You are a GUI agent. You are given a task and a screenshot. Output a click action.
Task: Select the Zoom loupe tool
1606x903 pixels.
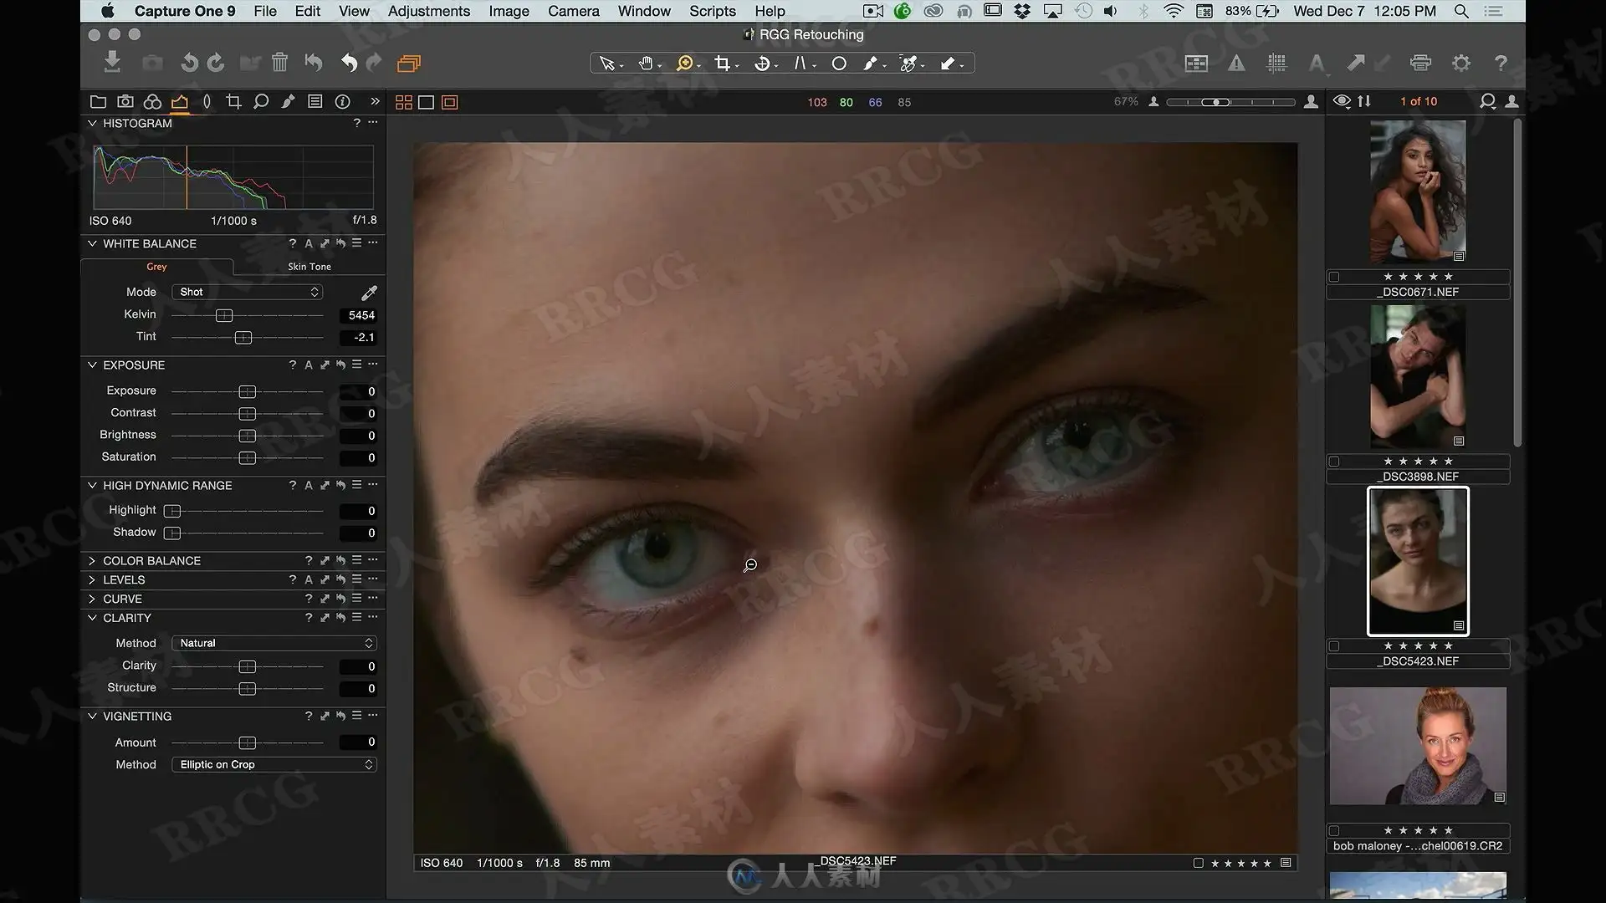(x=685, y=64)
